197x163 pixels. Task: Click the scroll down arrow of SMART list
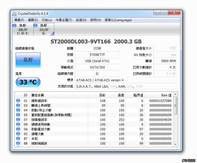click(175, 144)
